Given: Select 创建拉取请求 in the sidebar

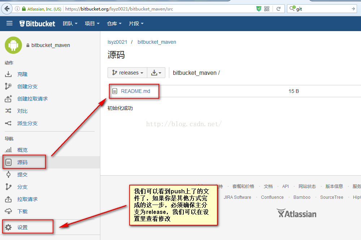Looking at the screenshot, I should click(32, 99).
